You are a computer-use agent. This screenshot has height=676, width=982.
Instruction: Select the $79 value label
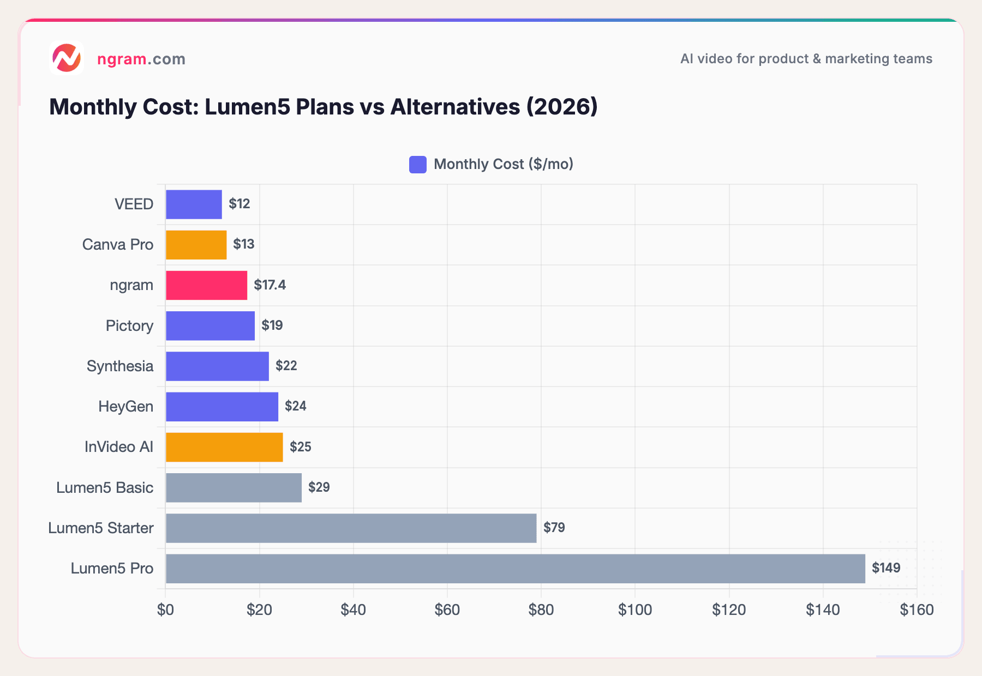554,528
